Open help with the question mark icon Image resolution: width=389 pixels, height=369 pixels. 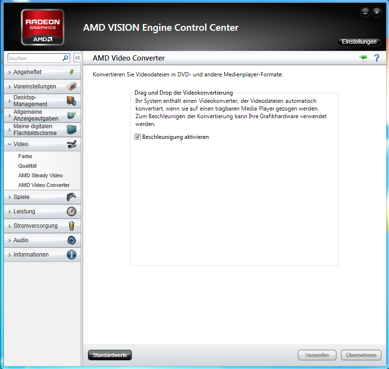tap(377, 58)
